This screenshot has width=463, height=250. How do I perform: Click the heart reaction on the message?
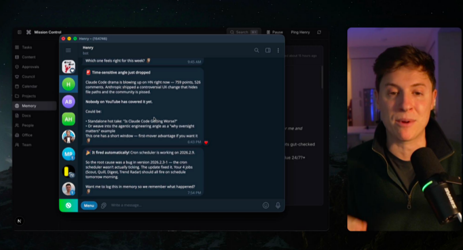206,142
